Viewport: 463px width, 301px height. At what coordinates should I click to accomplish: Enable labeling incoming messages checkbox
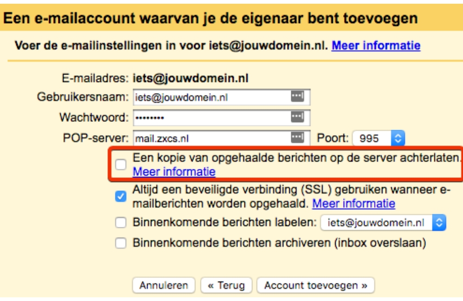pos(121,223)
